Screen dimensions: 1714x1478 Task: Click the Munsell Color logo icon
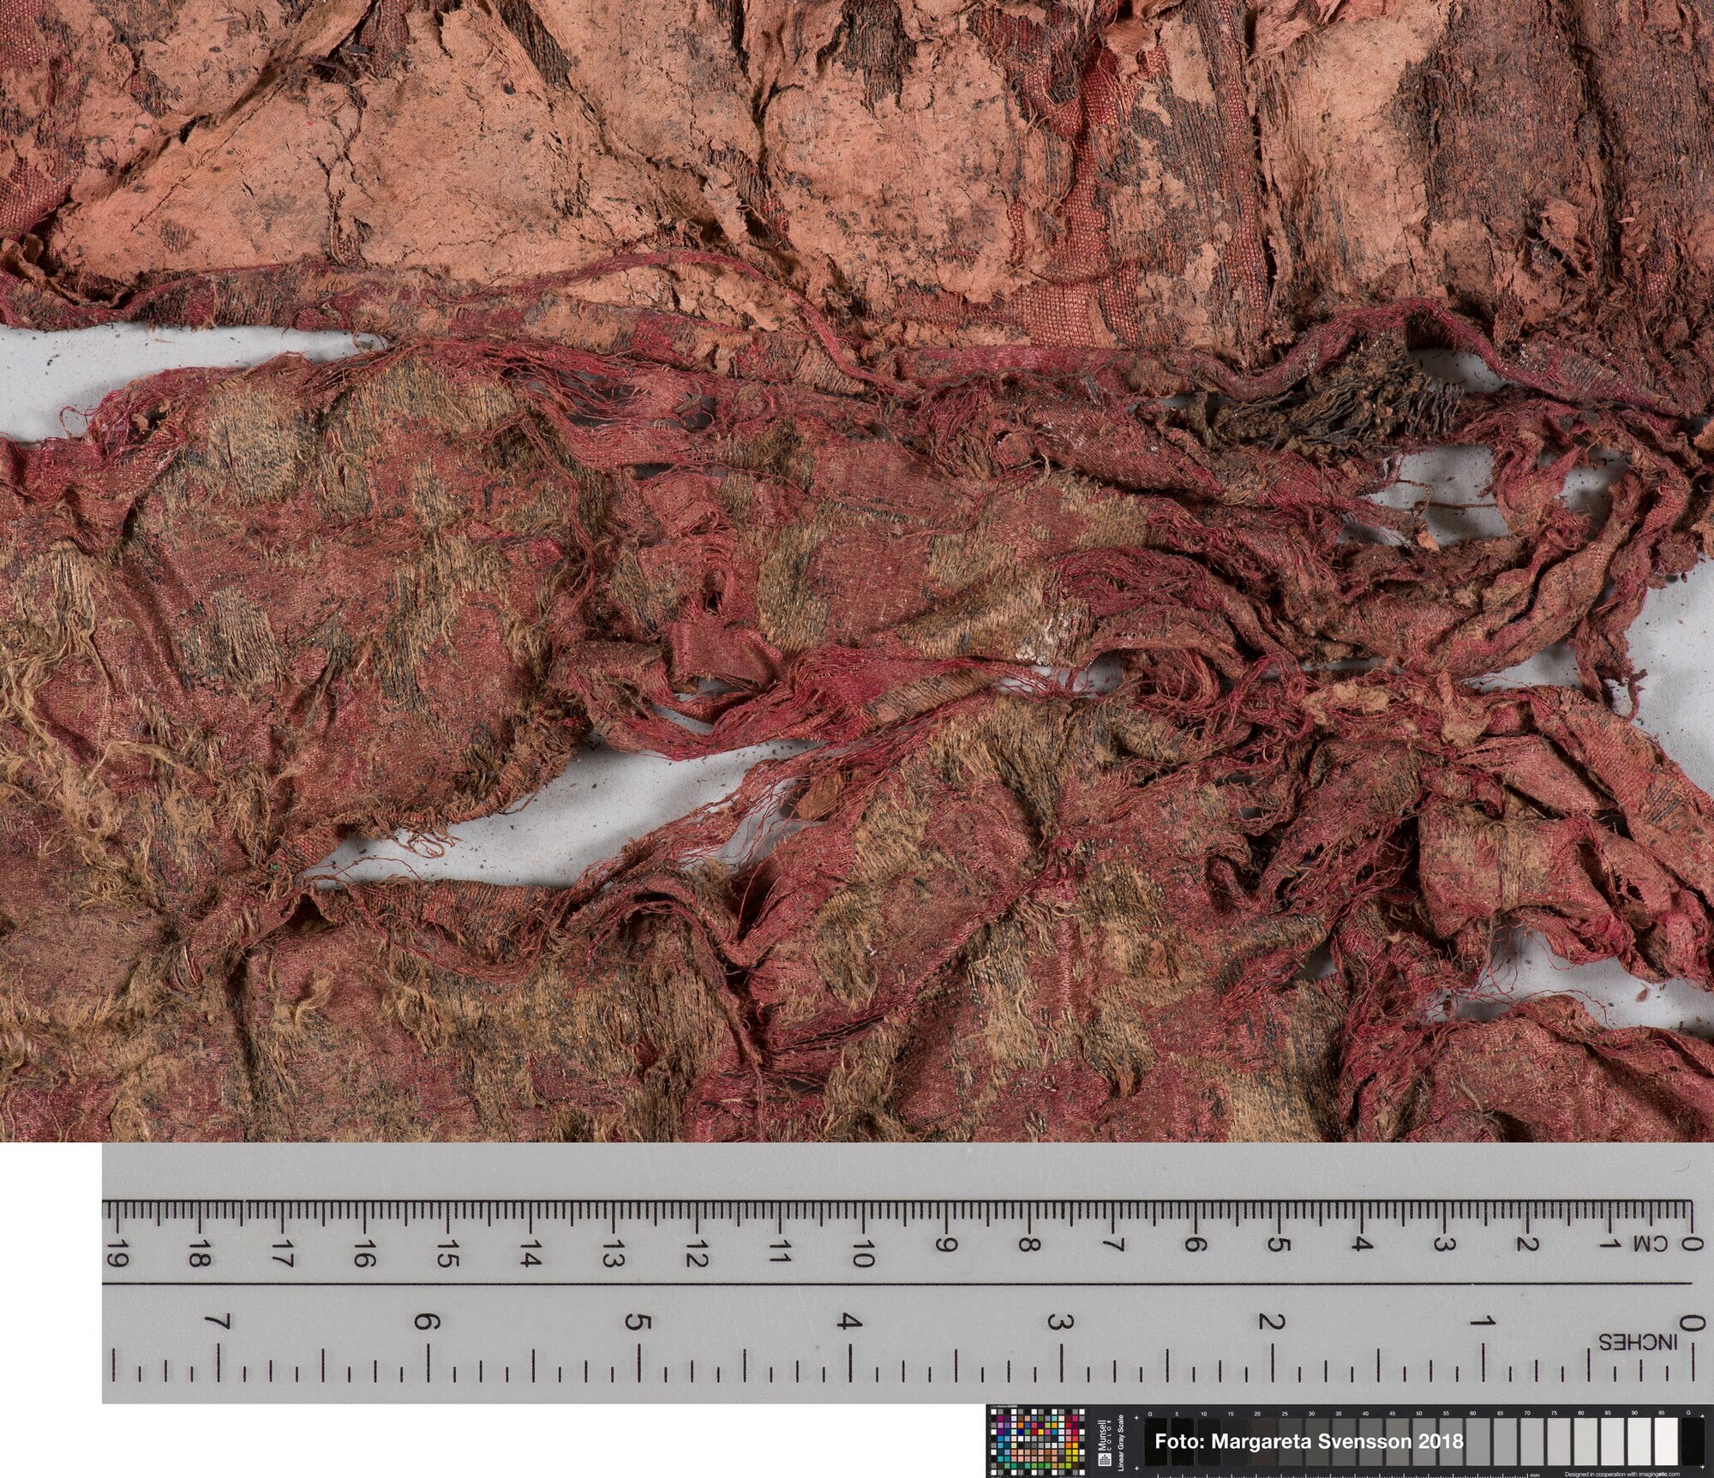tap(1105, 1460)
